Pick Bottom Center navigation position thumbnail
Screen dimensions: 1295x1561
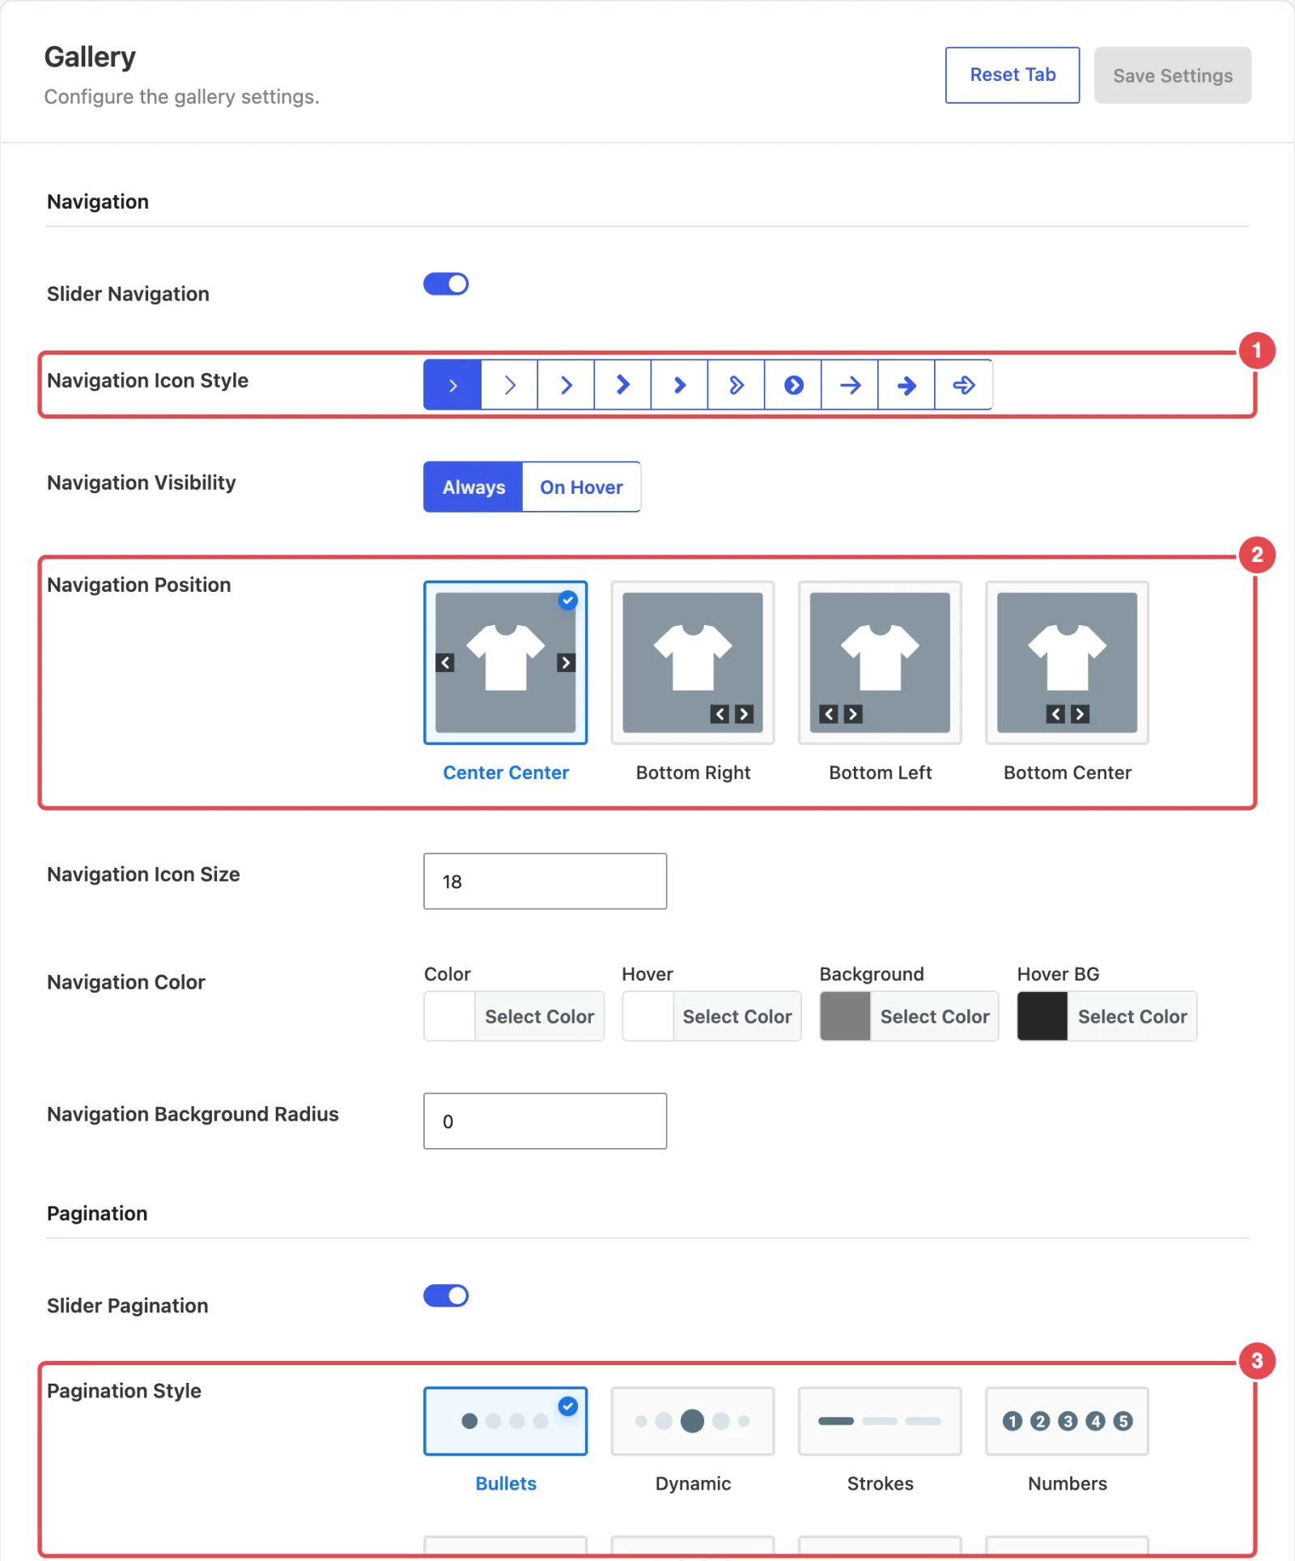point(1067,662)
